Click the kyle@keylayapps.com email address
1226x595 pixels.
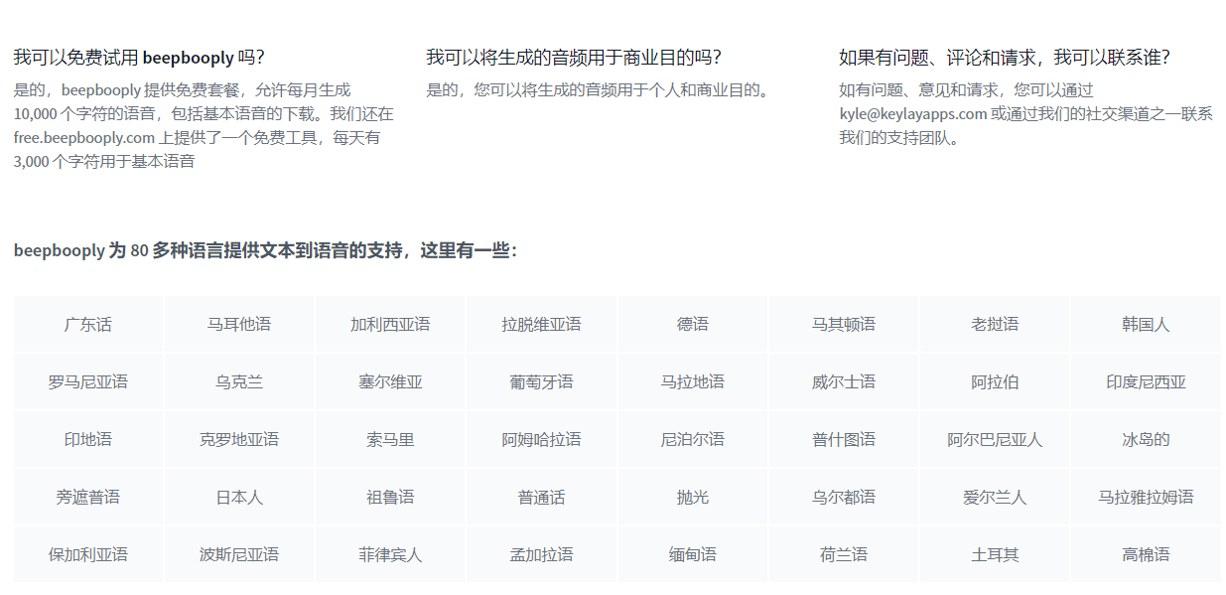(913, 113)
